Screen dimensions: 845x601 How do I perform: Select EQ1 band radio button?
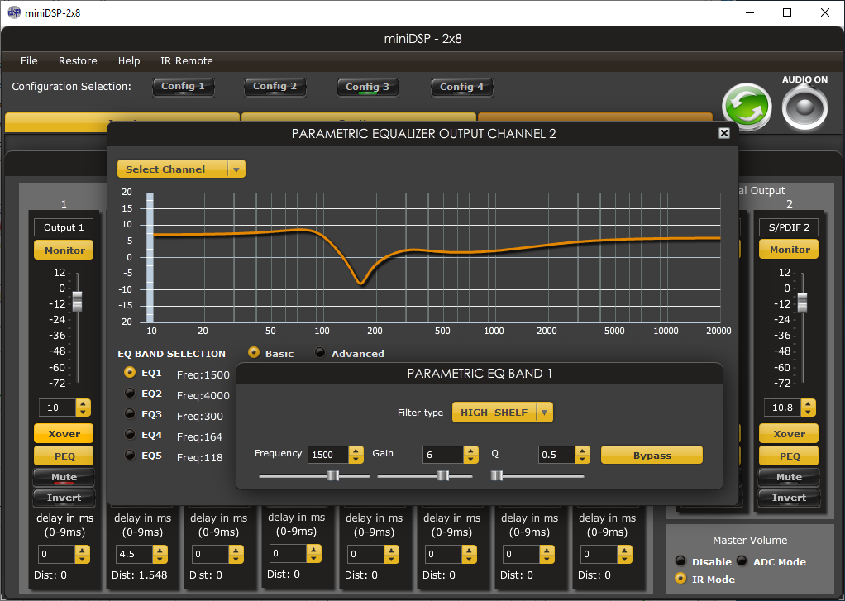tap(129, 373)
